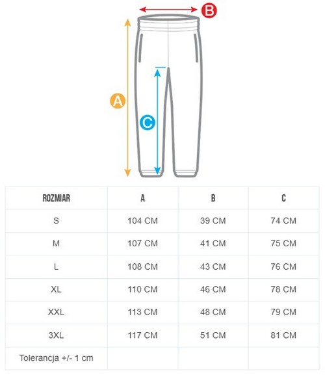Click the 43 CM cell for size L
Screen dimensions: 325x375
pyautogui.click(x=213, y=266)
